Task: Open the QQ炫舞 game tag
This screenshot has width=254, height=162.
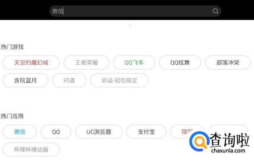Action: (180, 62)
